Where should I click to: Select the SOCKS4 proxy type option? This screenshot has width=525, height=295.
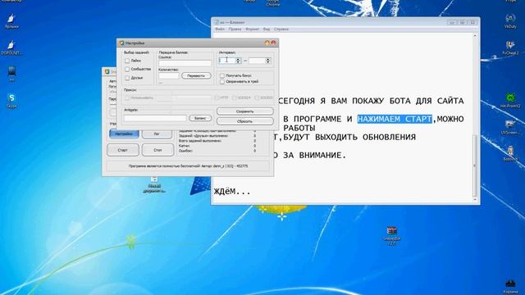(x=235, y=98)
